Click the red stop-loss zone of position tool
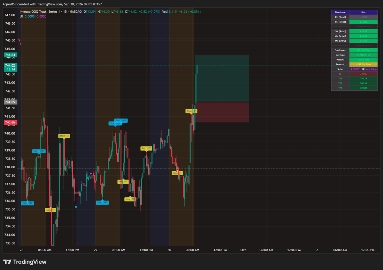The image size is (383, 270). [222, 112]
